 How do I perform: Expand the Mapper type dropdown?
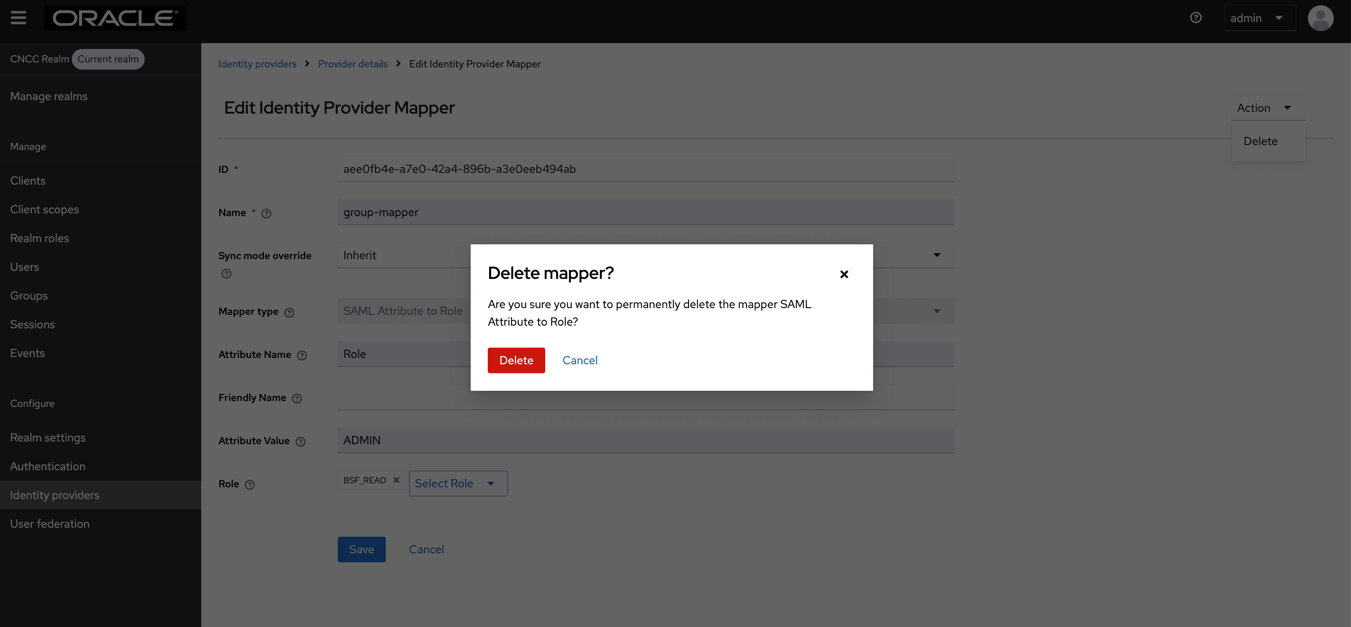[937, 311]
